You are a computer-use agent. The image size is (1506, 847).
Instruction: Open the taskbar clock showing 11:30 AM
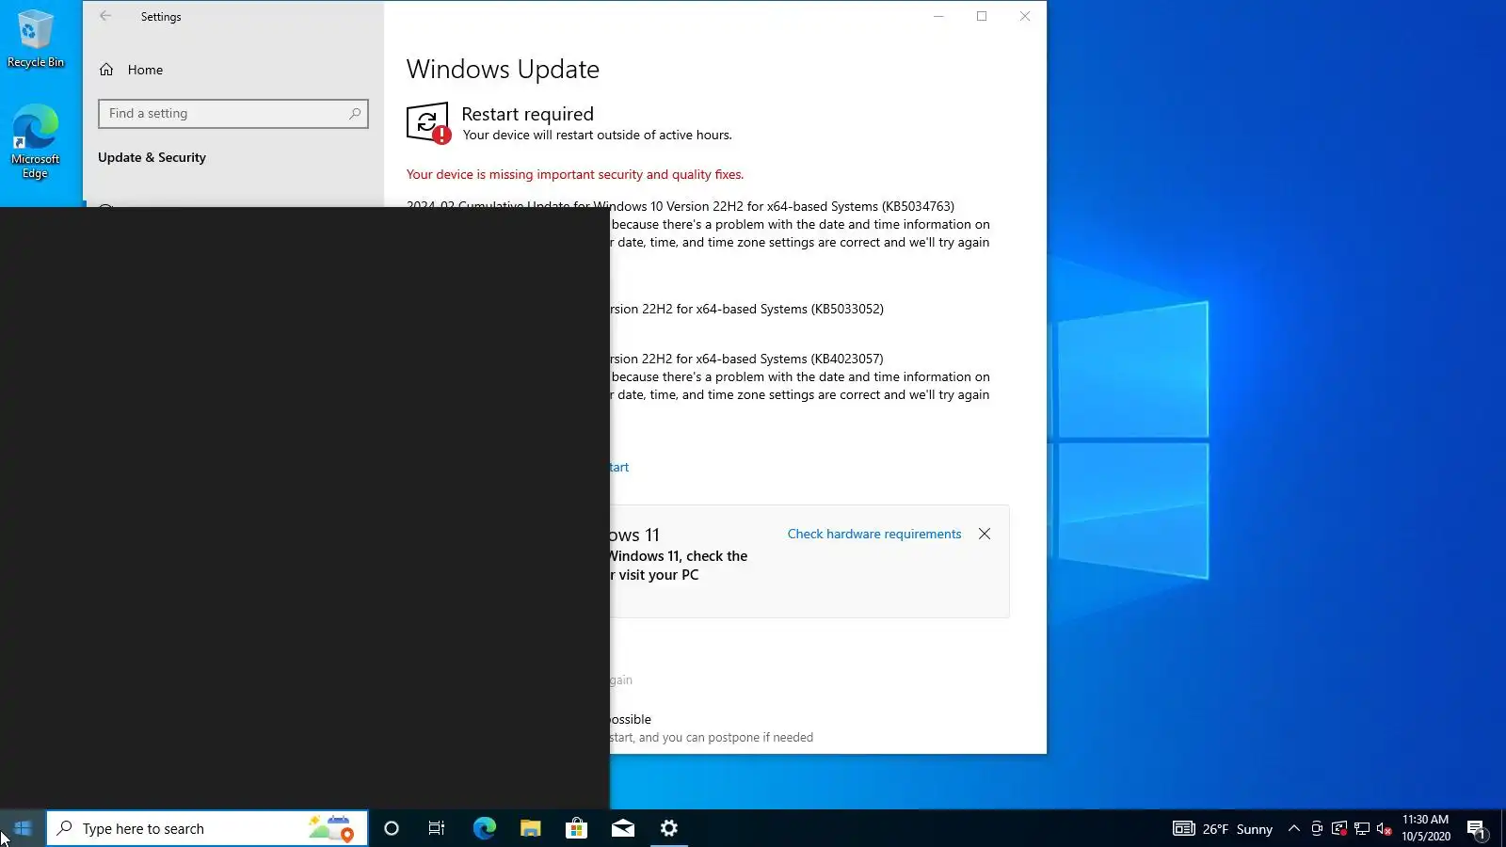coord(1426,828)
